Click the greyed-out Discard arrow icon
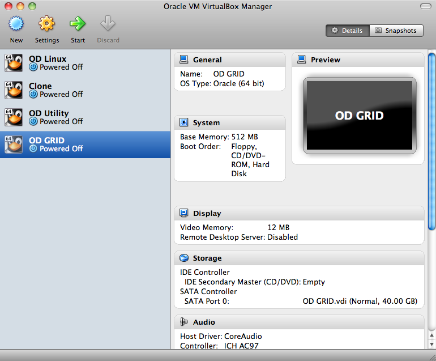436x361 pixels. point(108,23)
